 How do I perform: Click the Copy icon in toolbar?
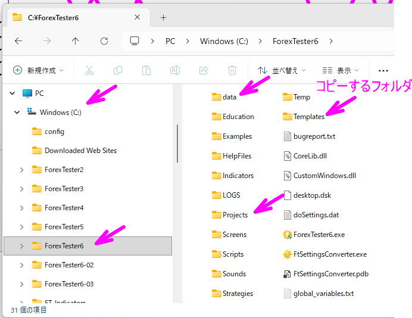click(x=118, y=70)
